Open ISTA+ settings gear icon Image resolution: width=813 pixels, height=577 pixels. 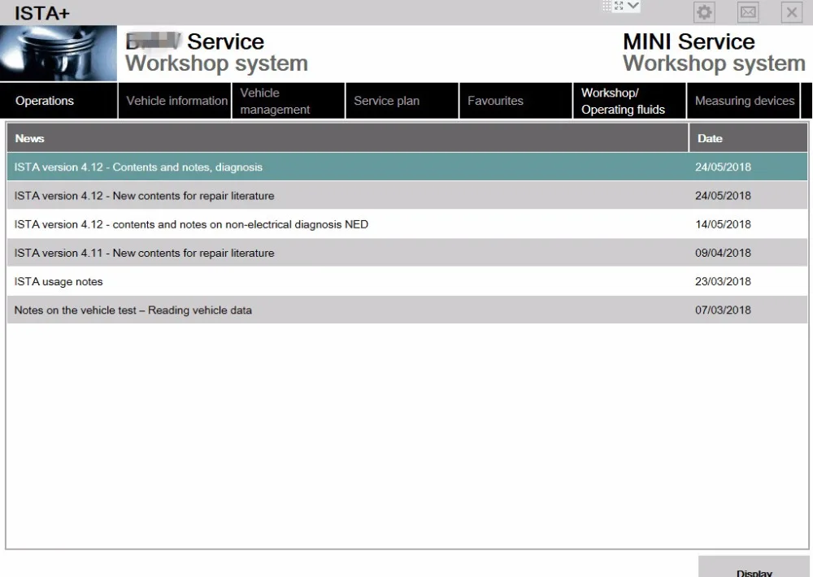click(704, 12)
